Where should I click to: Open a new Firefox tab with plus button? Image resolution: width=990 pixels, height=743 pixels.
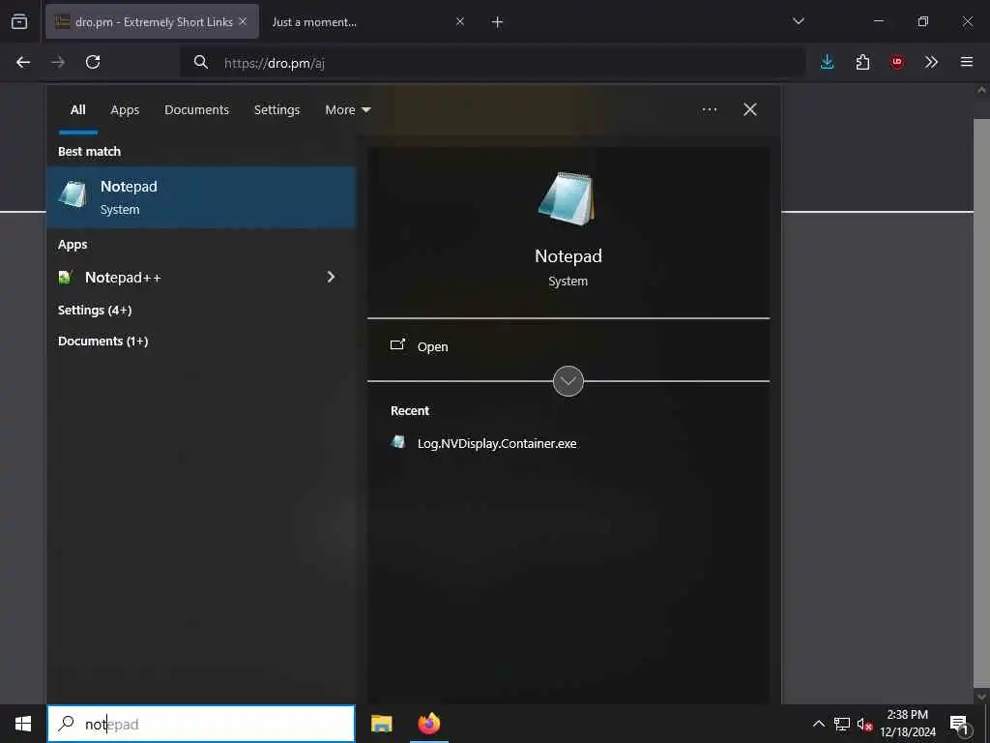pyautogui.click(x=498, y=22)
